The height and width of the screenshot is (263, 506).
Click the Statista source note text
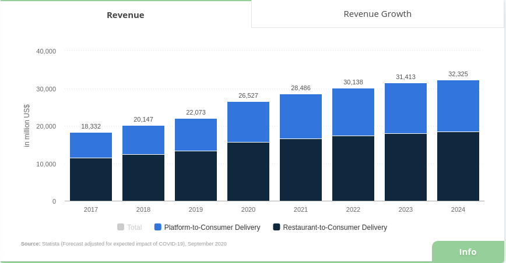pyautogui.click(x=124, y=244)
